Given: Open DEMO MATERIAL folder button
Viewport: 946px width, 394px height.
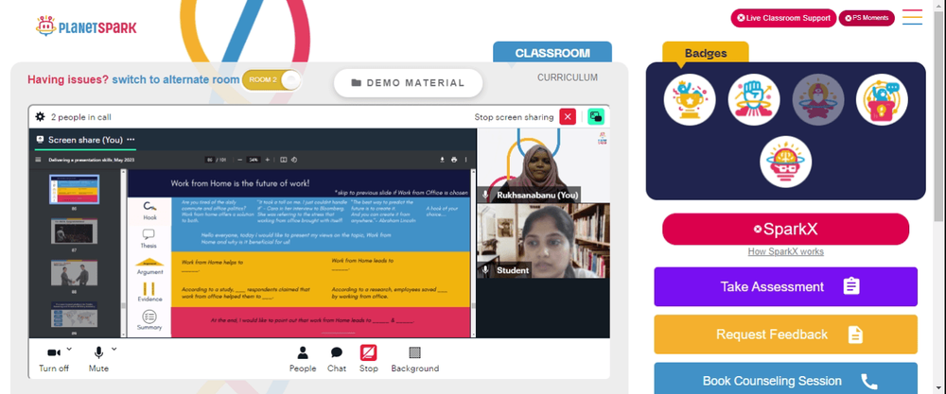Looking at the screenshot, I should (408, 83).
